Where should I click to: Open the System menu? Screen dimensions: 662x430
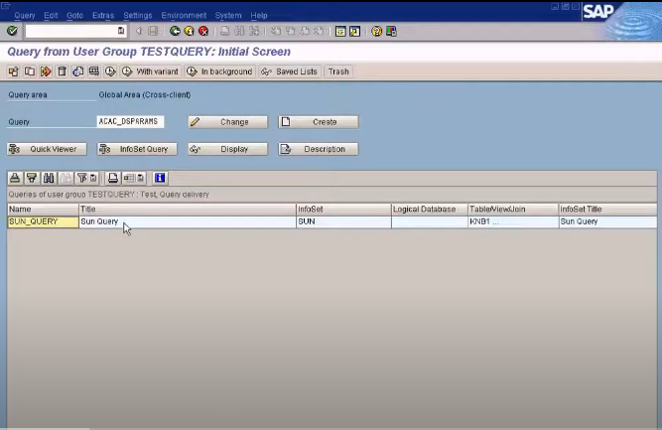point(228,15)
